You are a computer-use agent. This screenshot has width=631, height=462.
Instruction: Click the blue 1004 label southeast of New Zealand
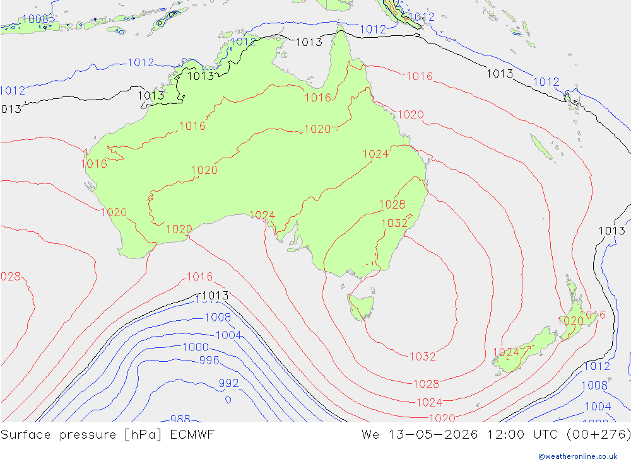click(x=598, y=407)
